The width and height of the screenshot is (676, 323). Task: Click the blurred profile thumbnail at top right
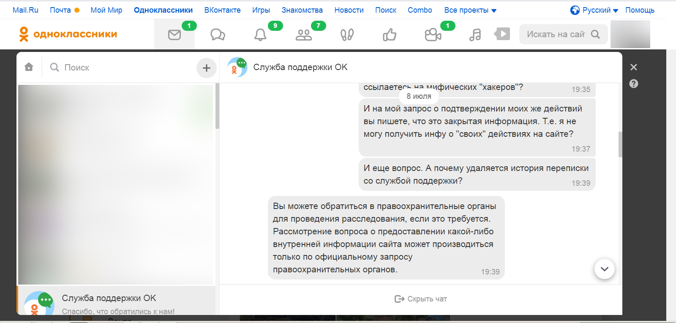click(630, 34)
